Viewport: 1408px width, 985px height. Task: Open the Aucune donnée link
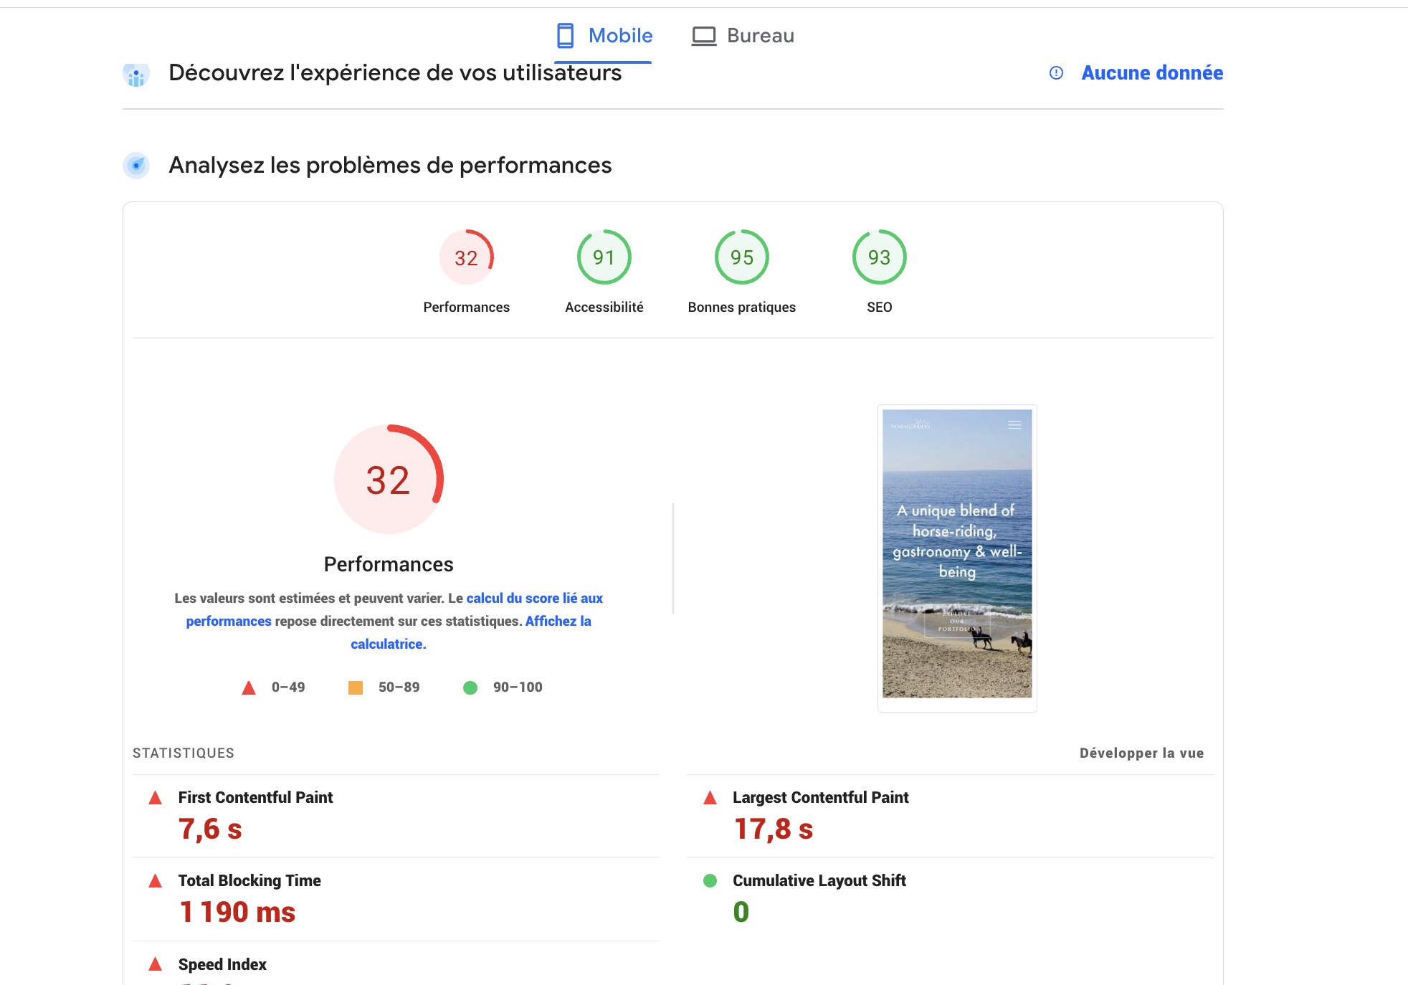1152,73
